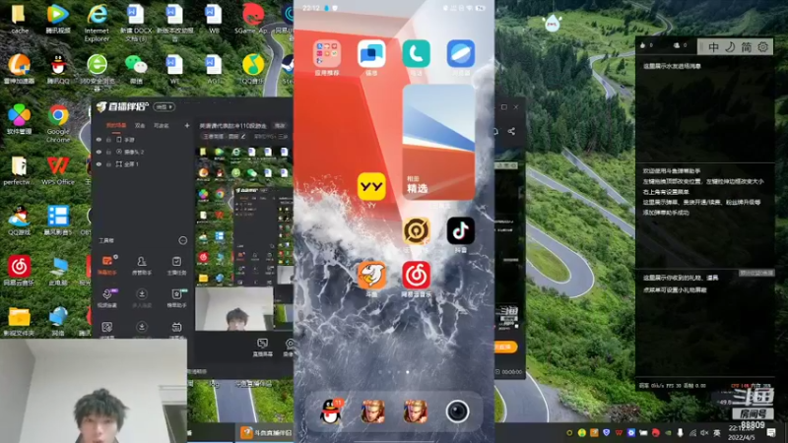Open the 房管助手 tool in 直播伴侣 toolbox
The height and width of the screenshot is (443, 788).
142,265
